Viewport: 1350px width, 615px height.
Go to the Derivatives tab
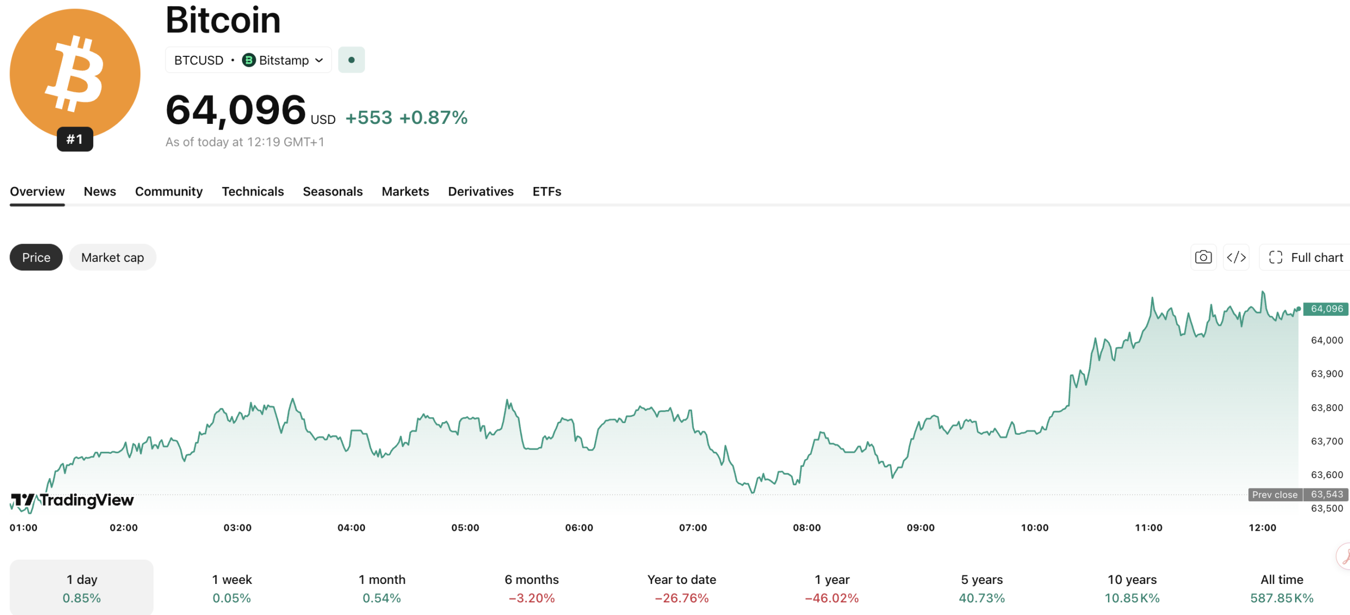(x=480, y=191)
